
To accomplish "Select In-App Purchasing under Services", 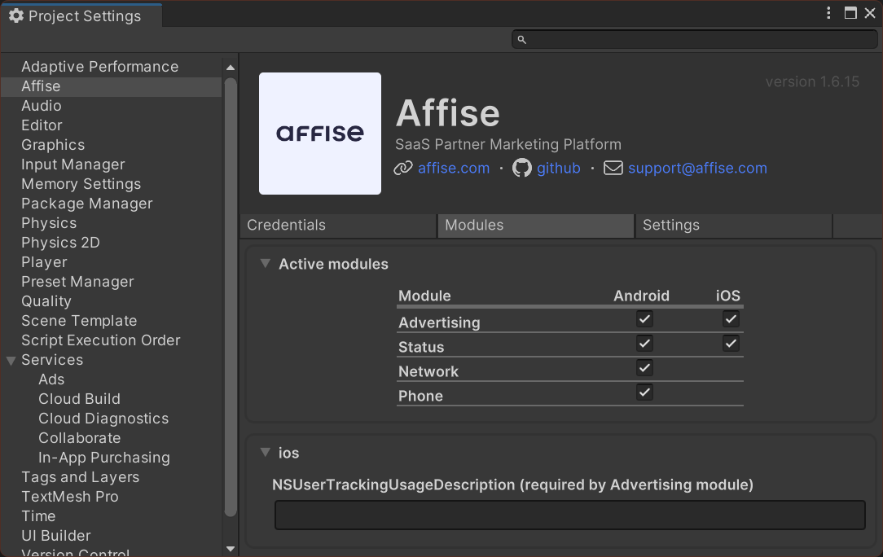I will (x=103, y=458).
